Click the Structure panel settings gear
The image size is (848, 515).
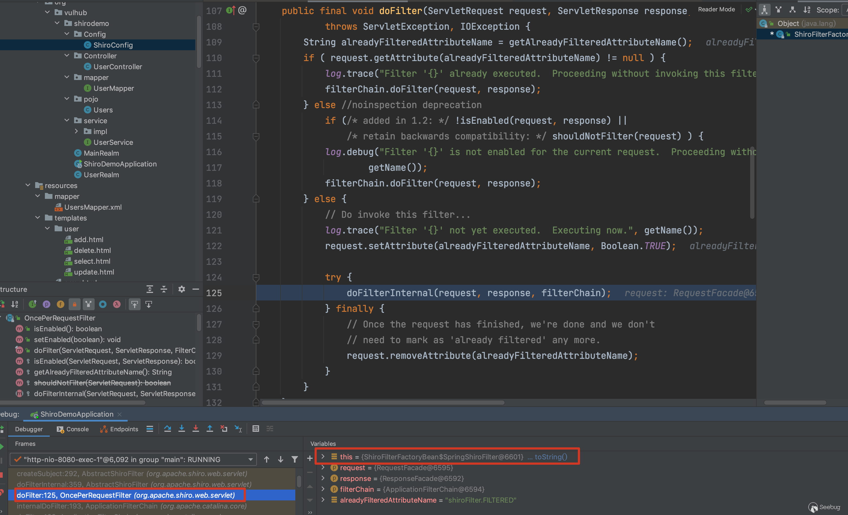[181, 289]
